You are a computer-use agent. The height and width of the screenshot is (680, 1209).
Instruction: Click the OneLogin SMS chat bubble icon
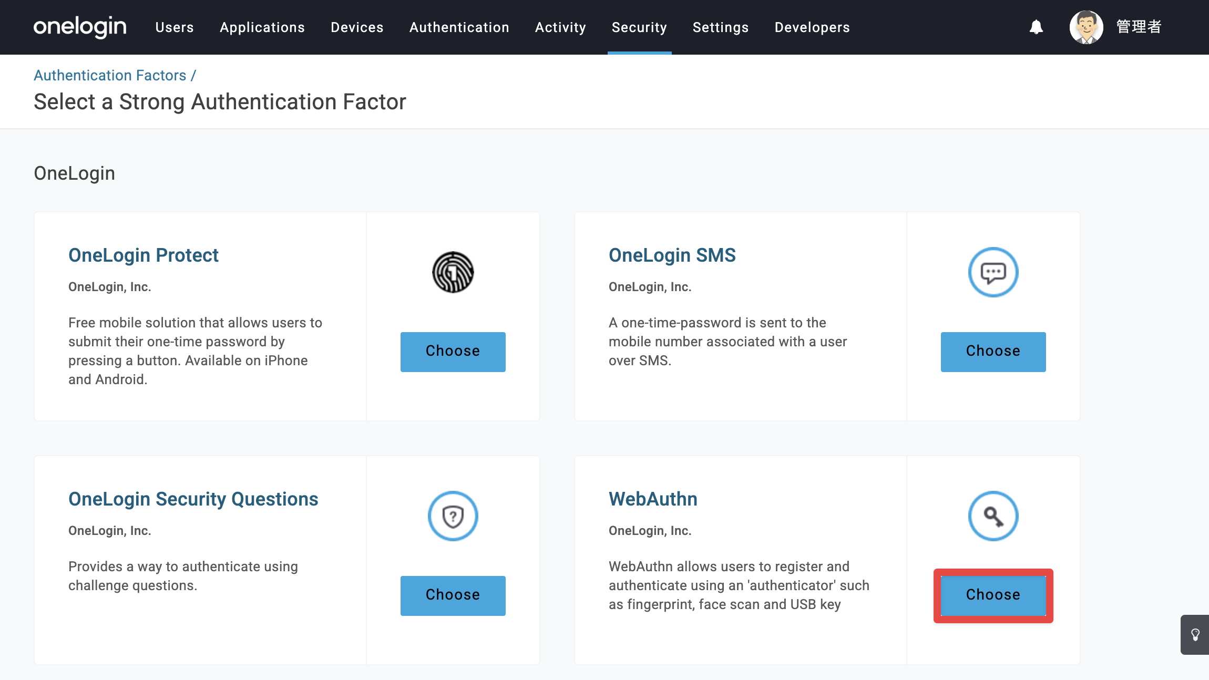[993, 272]
